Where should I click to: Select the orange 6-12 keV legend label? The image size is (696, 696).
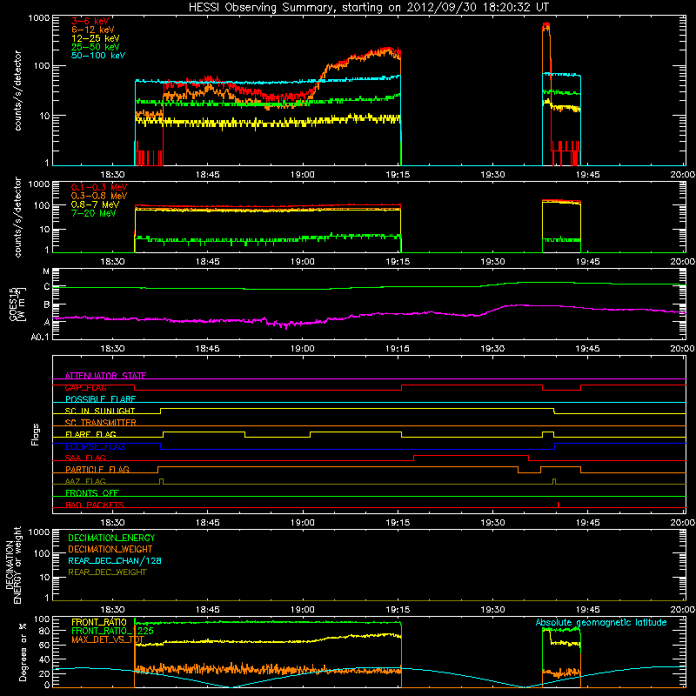93,30
